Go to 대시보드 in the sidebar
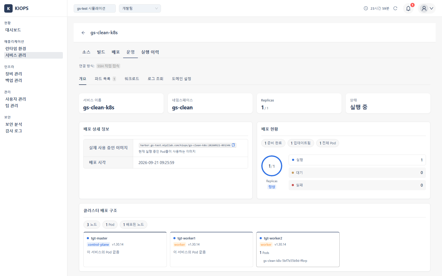This screenshot has height=276, width=442. click(34, 30)
